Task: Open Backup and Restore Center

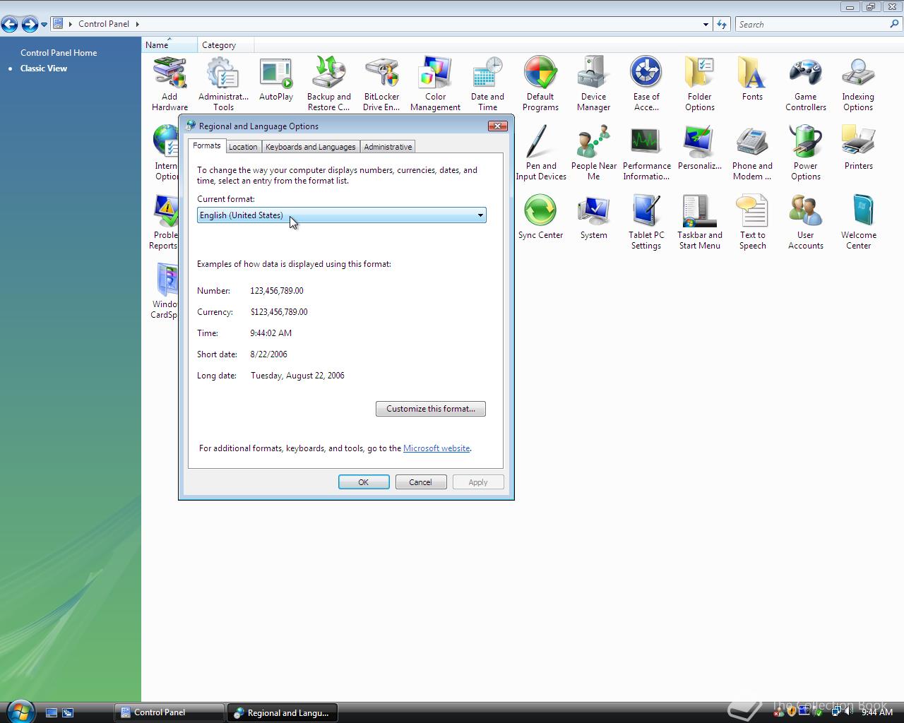Action: [329, 83]
